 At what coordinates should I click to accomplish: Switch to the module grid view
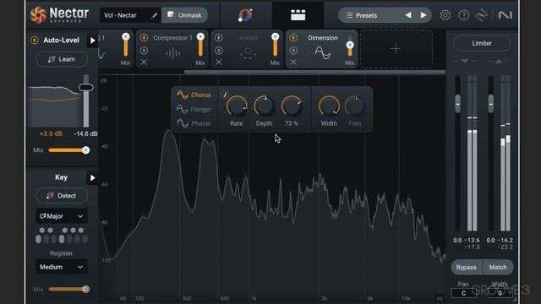point(298,15)
